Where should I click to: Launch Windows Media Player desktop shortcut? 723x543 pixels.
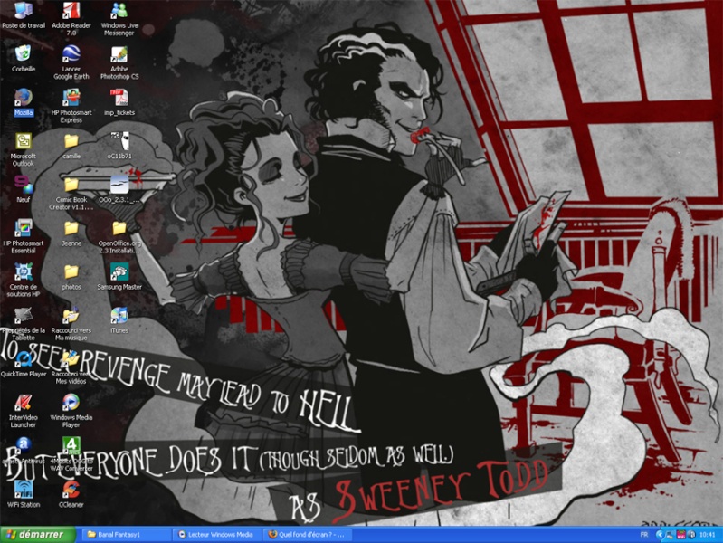tap(71, 411)
